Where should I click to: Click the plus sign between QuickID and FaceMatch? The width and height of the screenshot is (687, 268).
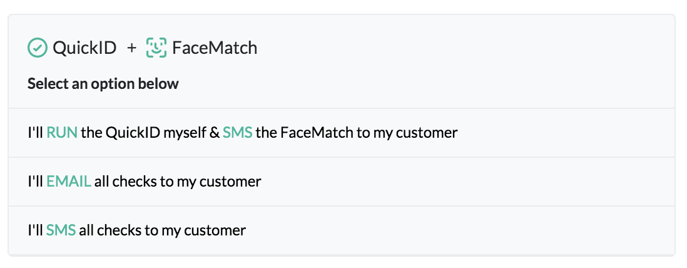(x=131, y=48)
